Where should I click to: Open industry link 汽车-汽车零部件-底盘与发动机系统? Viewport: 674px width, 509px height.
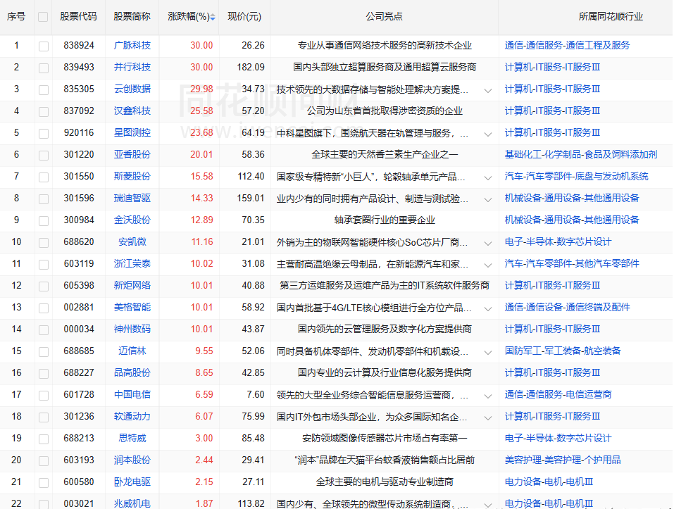[576, 176]
